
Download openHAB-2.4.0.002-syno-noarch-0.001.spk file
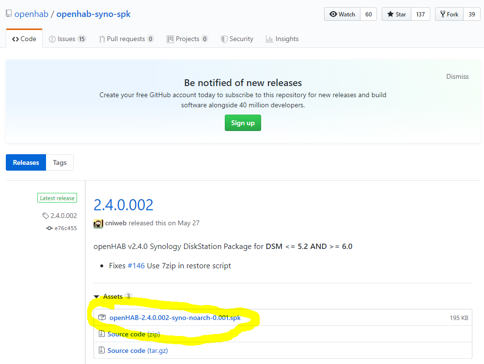[175, 318]
